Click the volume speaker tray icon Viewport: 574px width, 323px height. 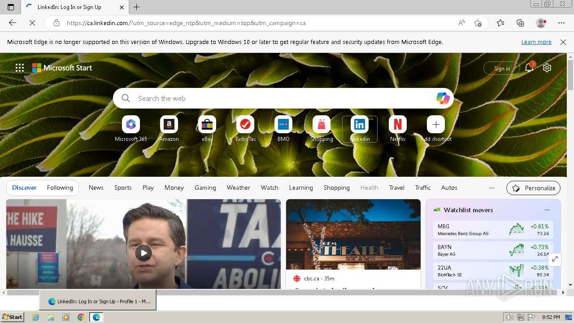(x=509, y=317)
